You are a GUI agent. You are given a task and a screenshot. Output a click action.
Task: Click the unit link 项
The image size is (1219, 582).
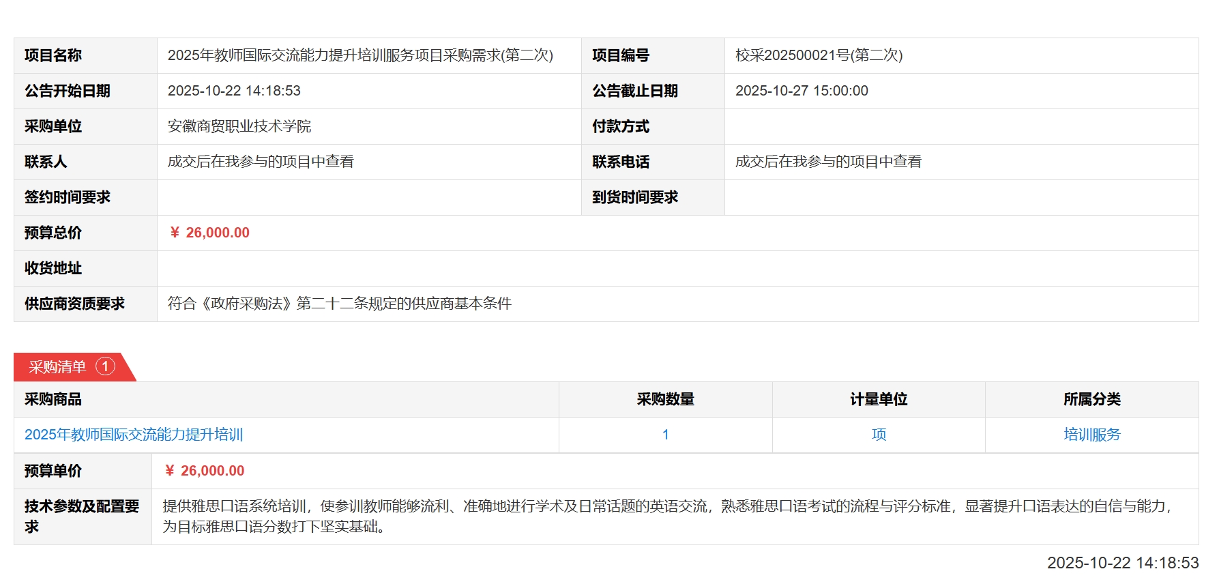click(879, 435)
